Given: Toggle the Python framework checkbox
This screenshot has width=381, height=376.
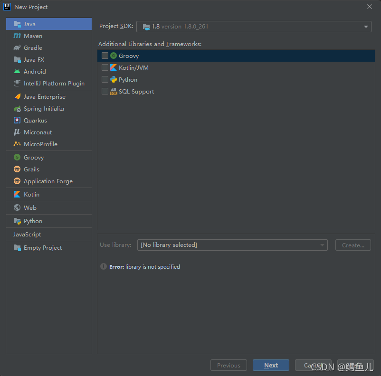Looking at the screenshot, I should (105, 80).
